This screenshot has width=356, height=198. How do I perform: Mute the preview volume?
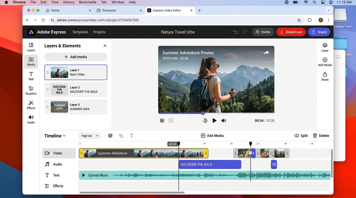[x=224, y=120]
